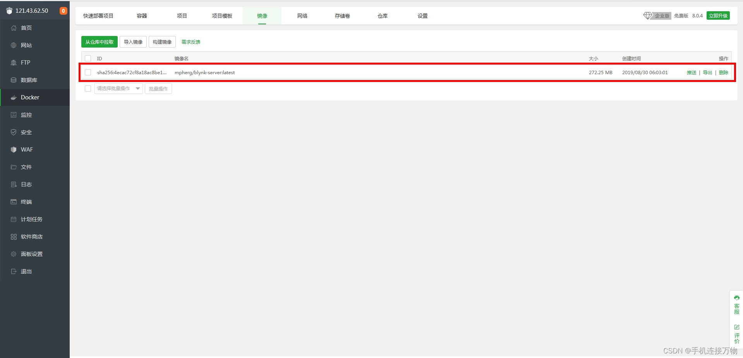Switch to the 仓库 tab

click(383, 16)
